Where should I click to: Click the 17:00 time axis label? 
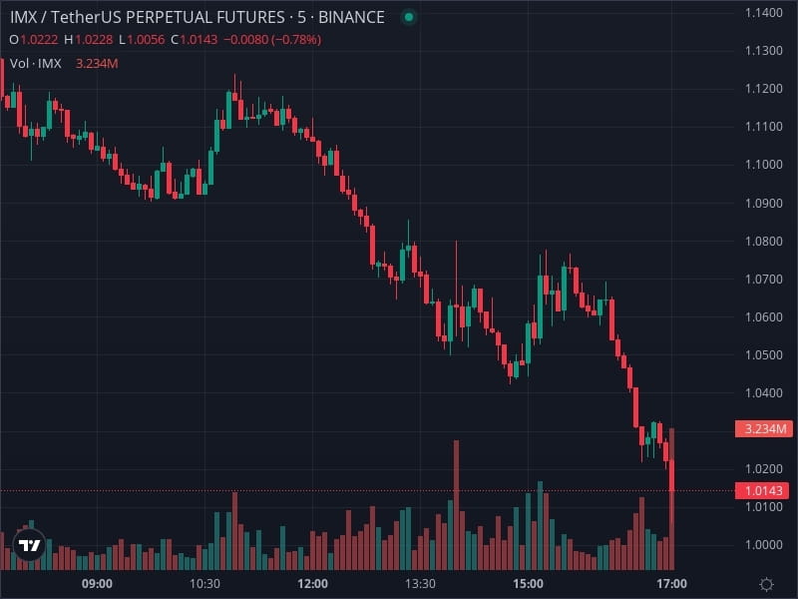click(672, 577)
